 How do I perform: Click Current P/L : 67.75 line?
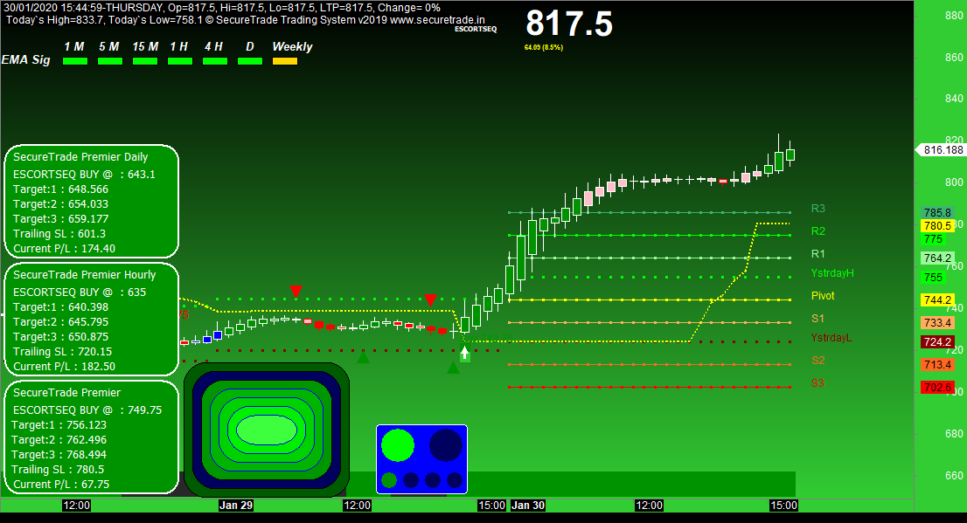(61, 485)
